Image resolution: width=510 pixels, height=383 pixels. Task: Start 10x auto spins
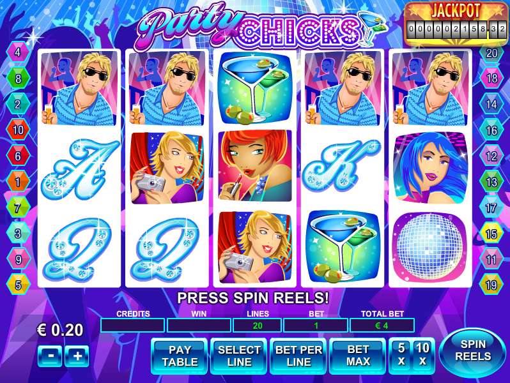(x=423, y=355)
